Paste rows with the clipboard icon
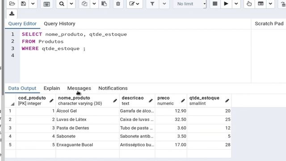Image resolution: width=286 pixels, height=161 pixels. [104, 4]
